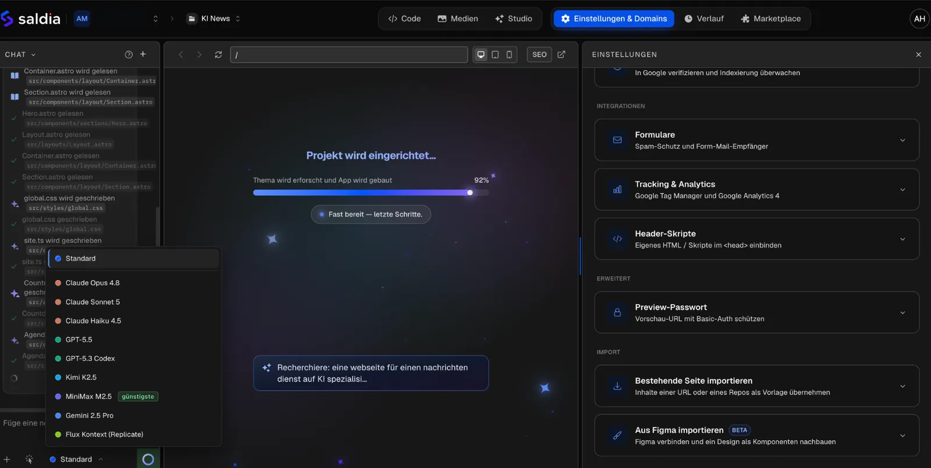Open the CHAT header dropdown

click(20, 55)
